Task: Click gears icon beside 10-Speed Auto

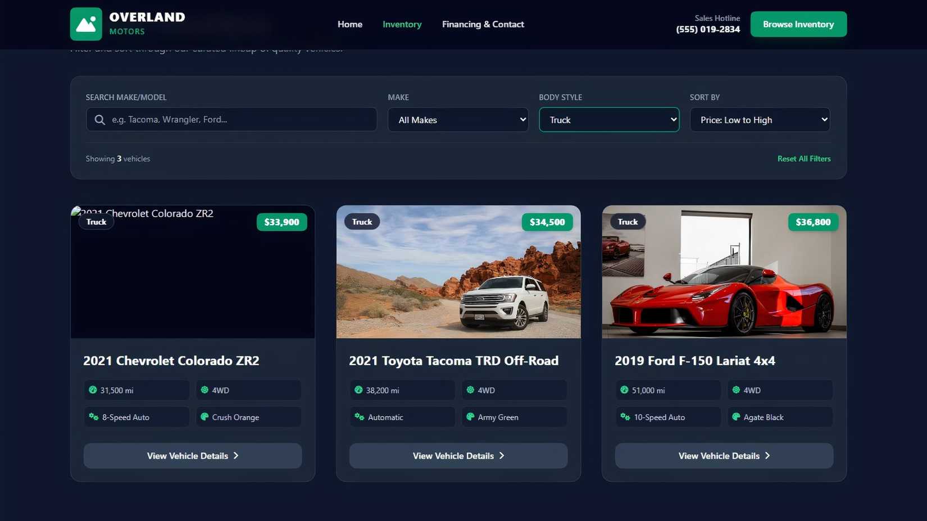Action: click(x=625, y=417)
